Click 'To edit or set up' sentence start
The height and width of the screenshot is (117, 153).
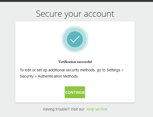tap(33, 70)
